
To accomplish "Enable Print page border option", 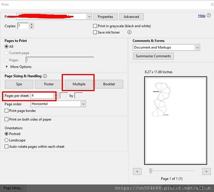I will (x=6, y=111).
